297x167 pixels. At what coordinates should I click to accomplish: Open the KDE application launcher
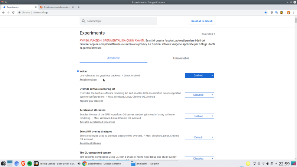3,164
